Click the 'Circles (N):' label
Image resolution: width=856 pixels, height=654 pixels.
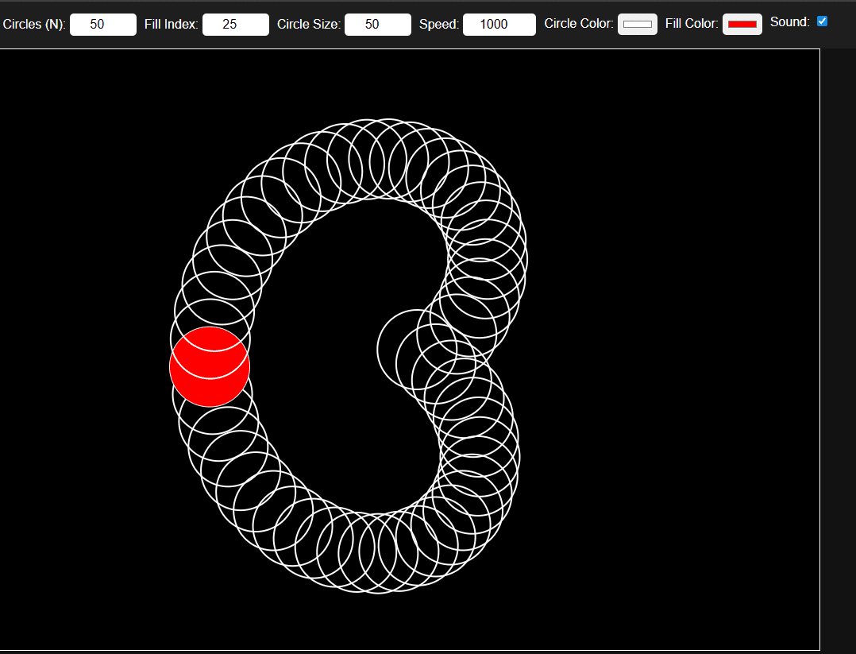pyautogui.click(x=34, y=24)
